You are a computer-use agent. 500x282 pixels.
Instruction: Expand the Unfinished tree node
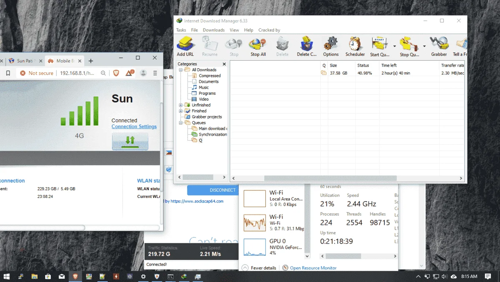(x=181, y=105)
